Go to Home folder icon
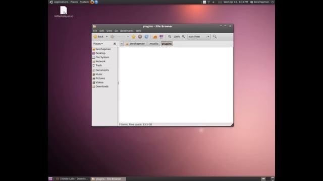323x181 pixels. pyautogui.click(x=155, y=37)
